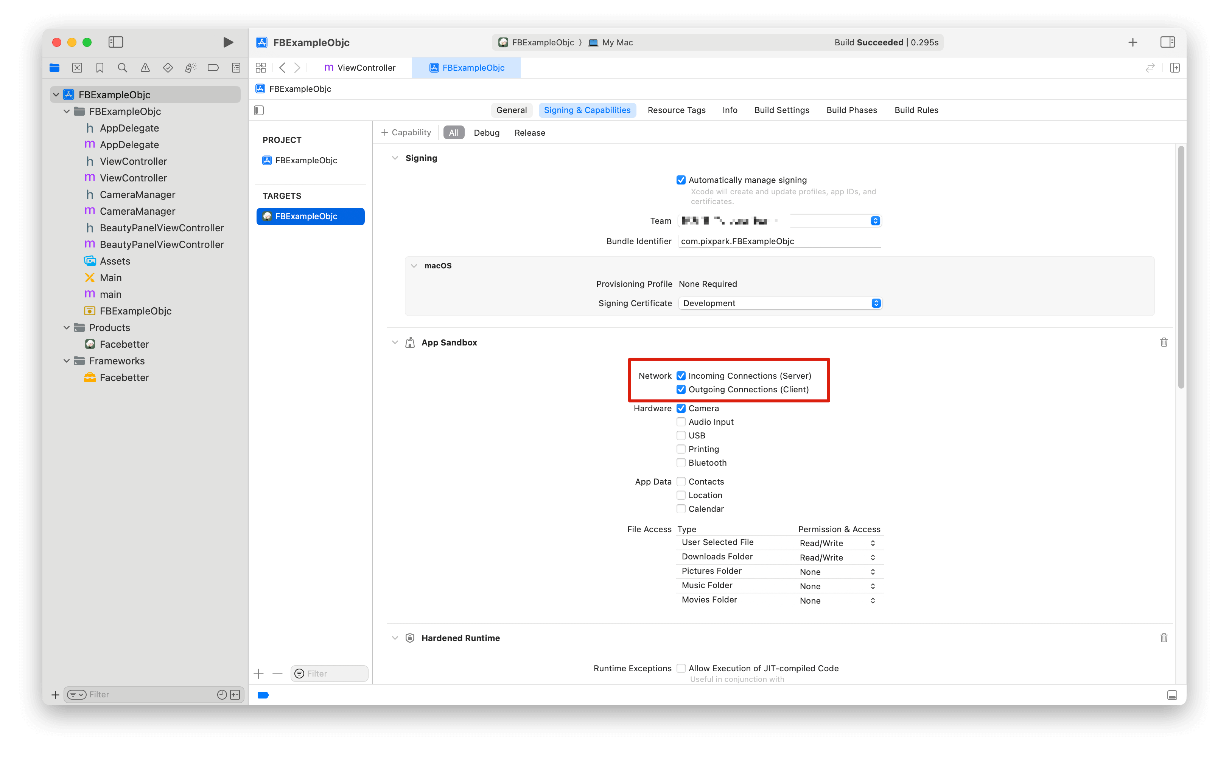Screen dimensions: 1229x762
Task: Uncheck Incoming Connections (Server)
Action: point(681,375)
